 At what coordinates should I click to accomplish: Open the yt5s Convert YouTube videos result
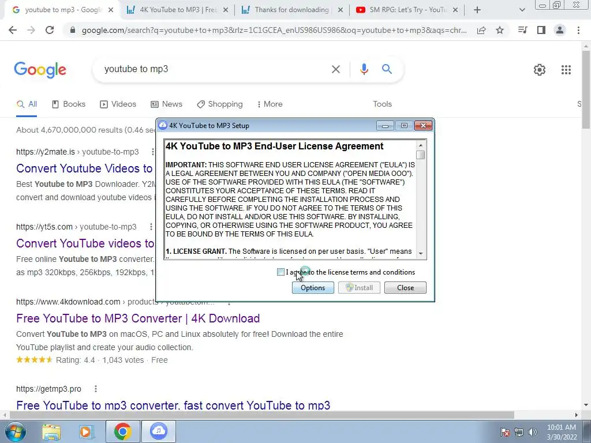[85, 243]
